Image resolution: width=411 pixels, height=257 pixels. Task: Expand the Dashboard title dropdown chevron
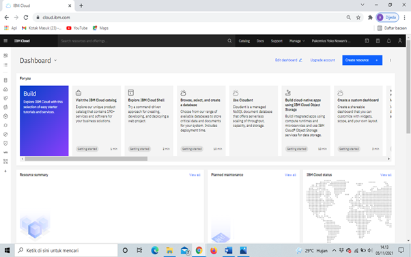point(55,60)
